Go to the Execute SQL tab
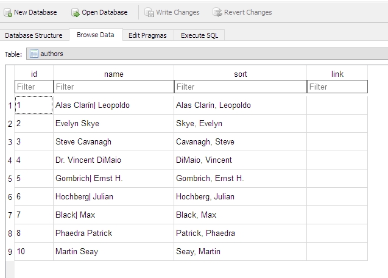 click(199, 35)
